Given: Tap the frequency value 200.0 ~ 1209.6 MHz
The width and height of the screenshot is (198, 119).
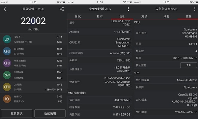Looking at the screenshot, I should 184,58.
